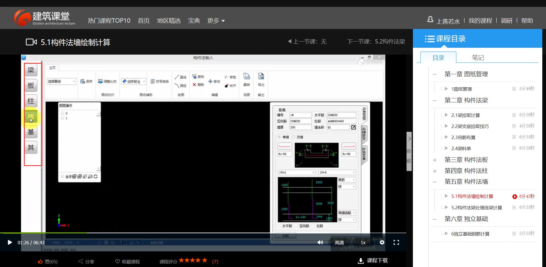Select the 梁 (beam) component button
The height and width of the screenshot is (267, 546).
click(31, 70)
